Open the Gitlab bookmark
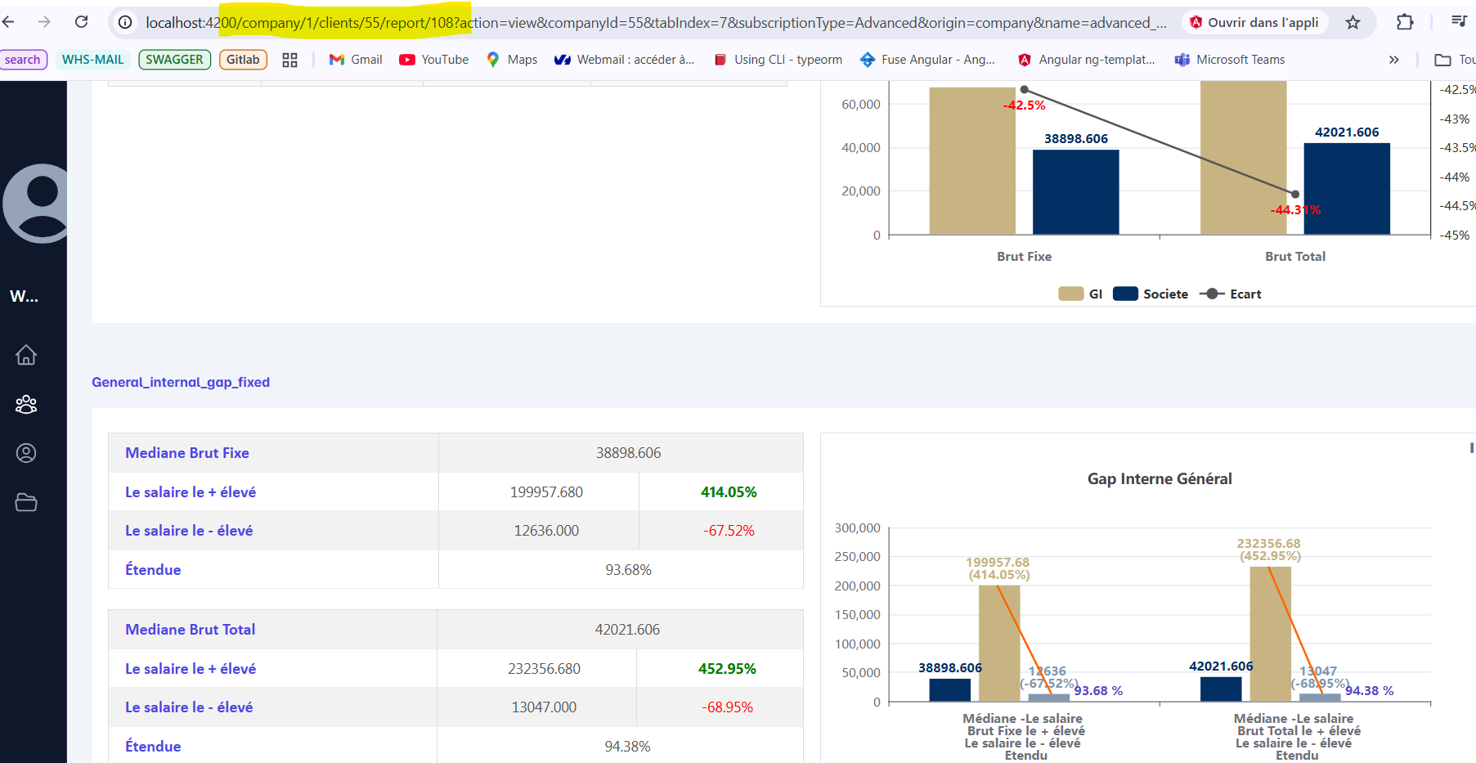 (x=243, y=60)
